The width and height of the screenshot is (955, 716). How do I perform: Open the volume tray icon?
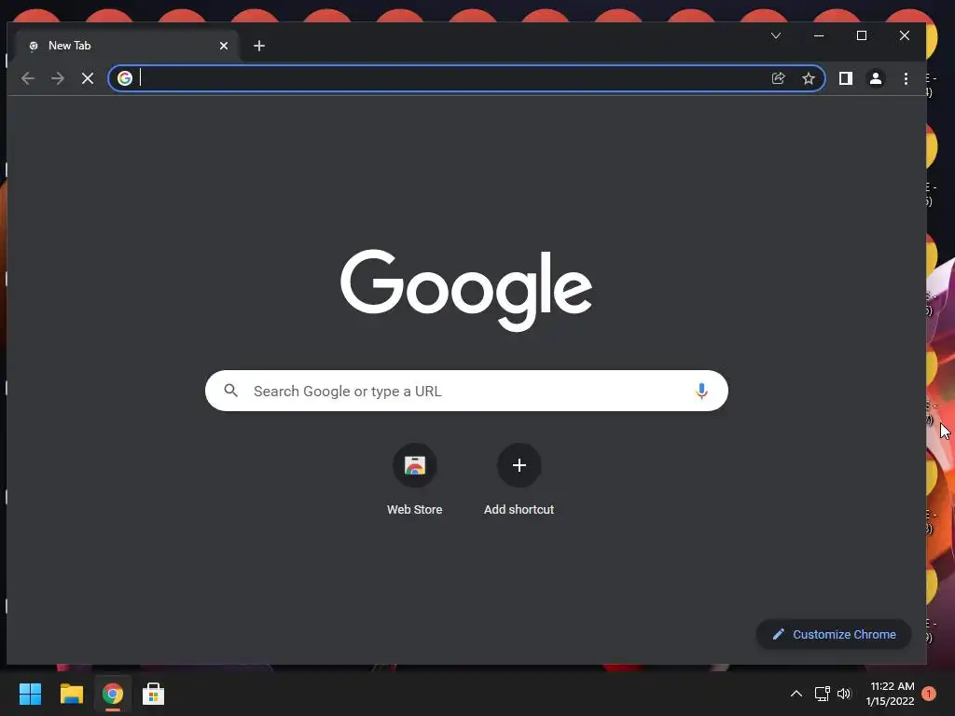[844, 694]
